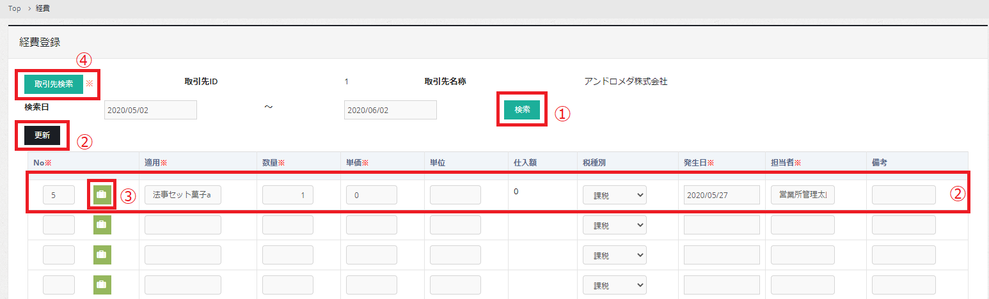The image size is (989, 299).
Task: Click the 数量 field in the first row
Action: point(287,195)
